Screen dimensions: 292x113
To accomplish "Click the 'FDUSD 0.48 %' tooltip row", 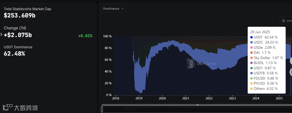I will point(264,78).
